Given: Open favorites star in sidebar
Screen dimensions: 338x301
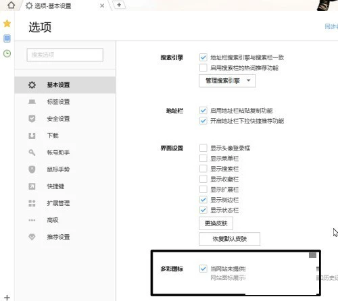Looking at the screenshot, I should tap(7, 24).
